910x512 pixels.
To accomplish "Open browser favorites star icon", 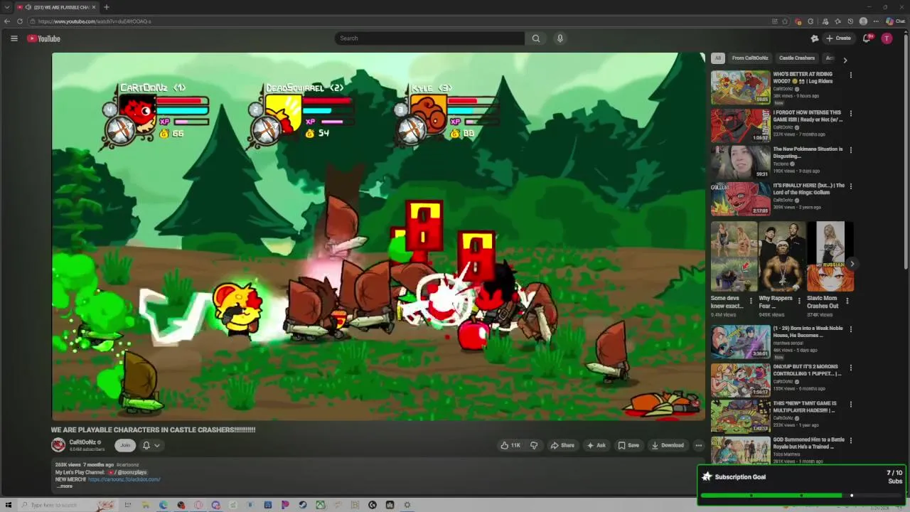I will tap(837, 21).
